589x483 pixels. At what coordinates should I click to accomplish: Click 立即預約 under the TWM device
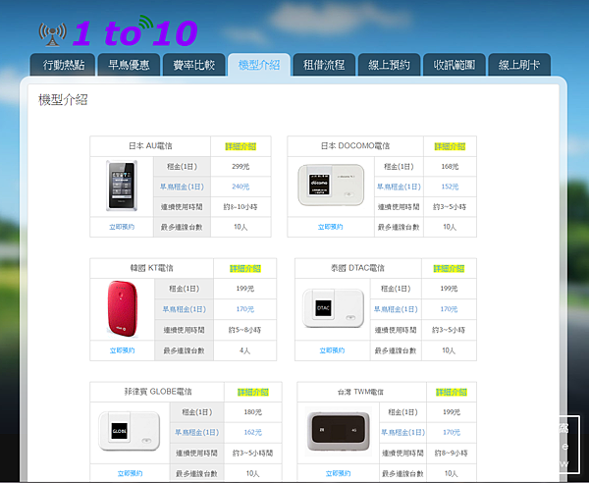(x=338, y=473)
